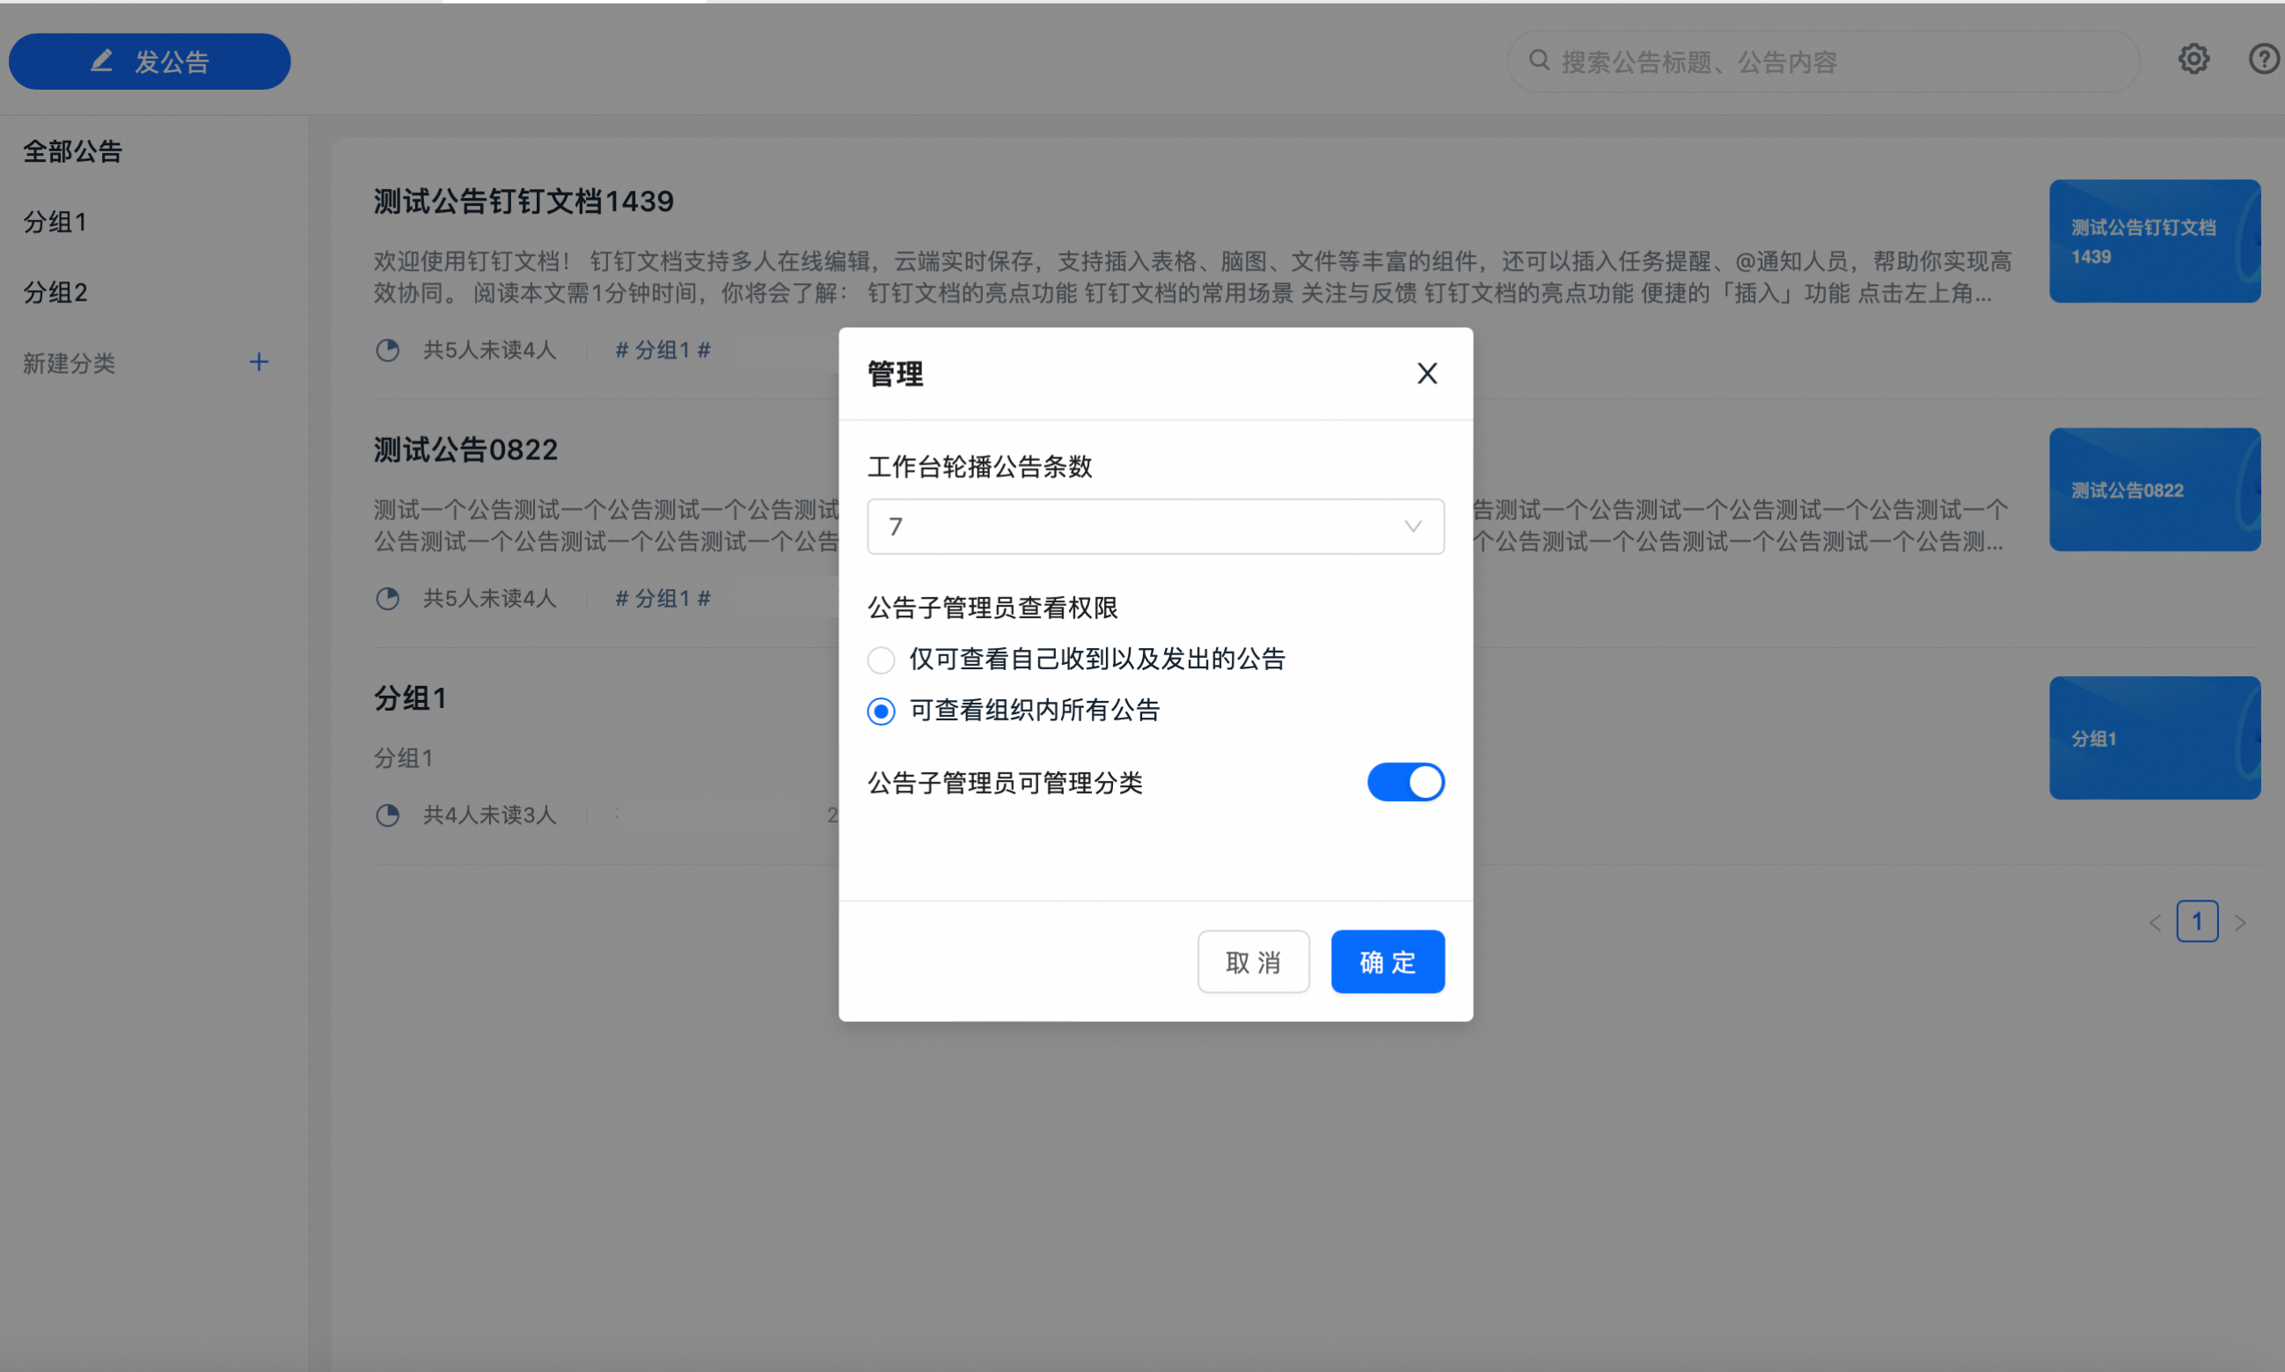Click next page arrow in pagination
The image size is (2285, 1372).
click(x=2240, y=923)
